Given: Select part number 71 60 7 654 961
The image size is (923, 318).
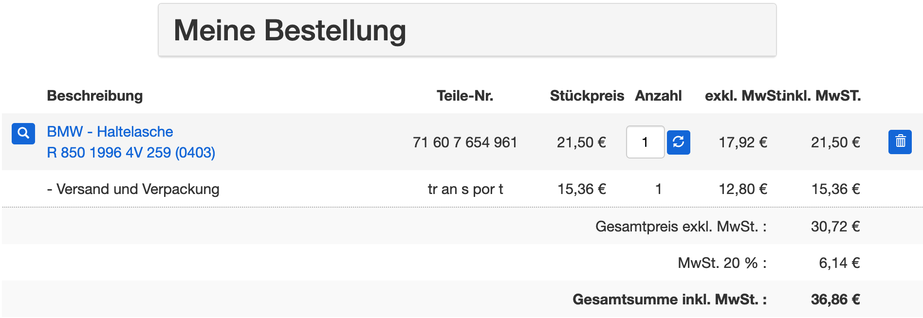Looking at the screenshot, I should [x=465, y=142].
